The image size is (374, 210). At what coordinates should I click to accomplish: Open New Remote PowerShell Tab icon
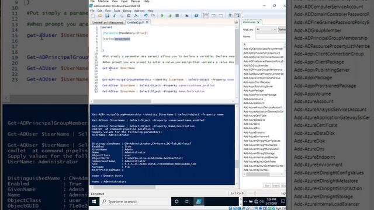click(x=187, y=16)
